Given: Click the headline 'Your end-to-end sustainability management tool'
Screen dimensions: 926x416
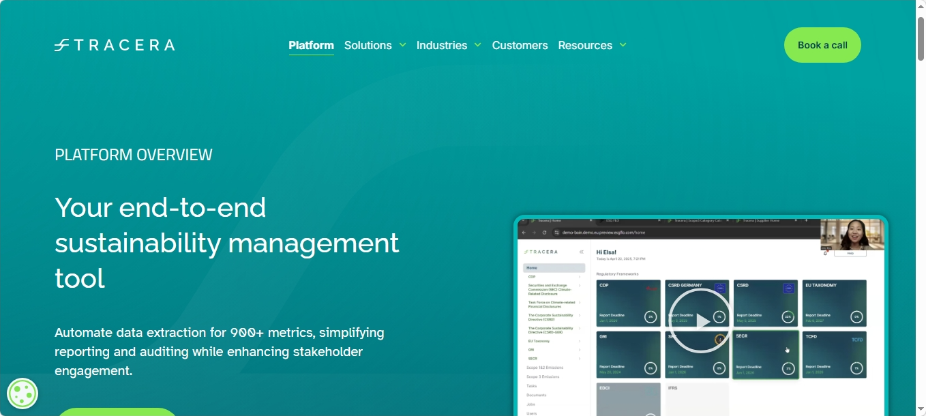Looking at the screenshot, I should [x=227, y=243].
